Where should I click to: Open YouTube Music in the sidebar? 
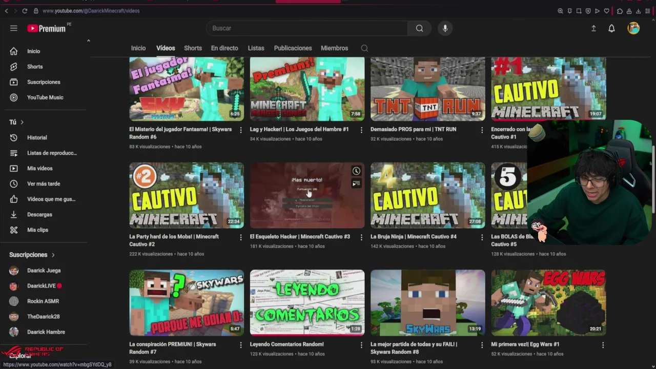45,97
